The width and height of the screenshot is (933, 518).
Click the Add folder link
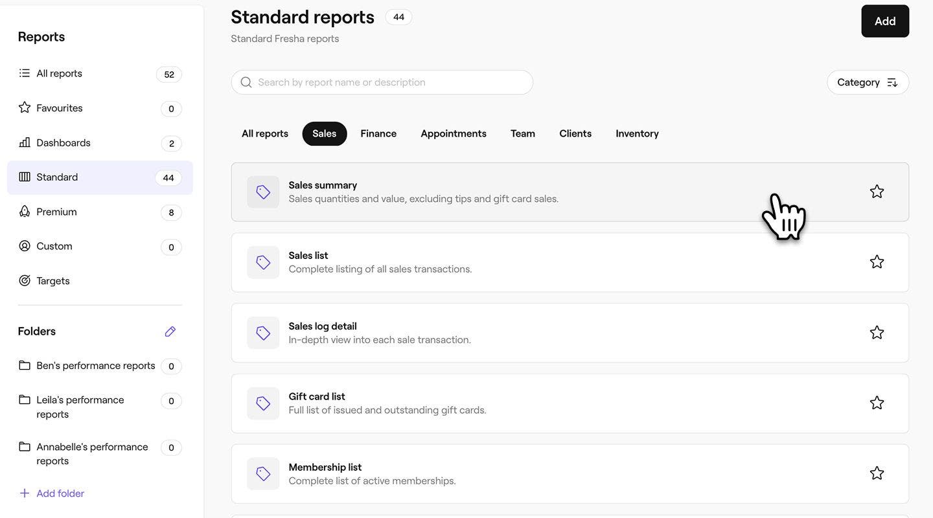(60, 493)
